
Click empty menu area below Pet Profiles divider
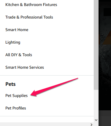[47, 119]
